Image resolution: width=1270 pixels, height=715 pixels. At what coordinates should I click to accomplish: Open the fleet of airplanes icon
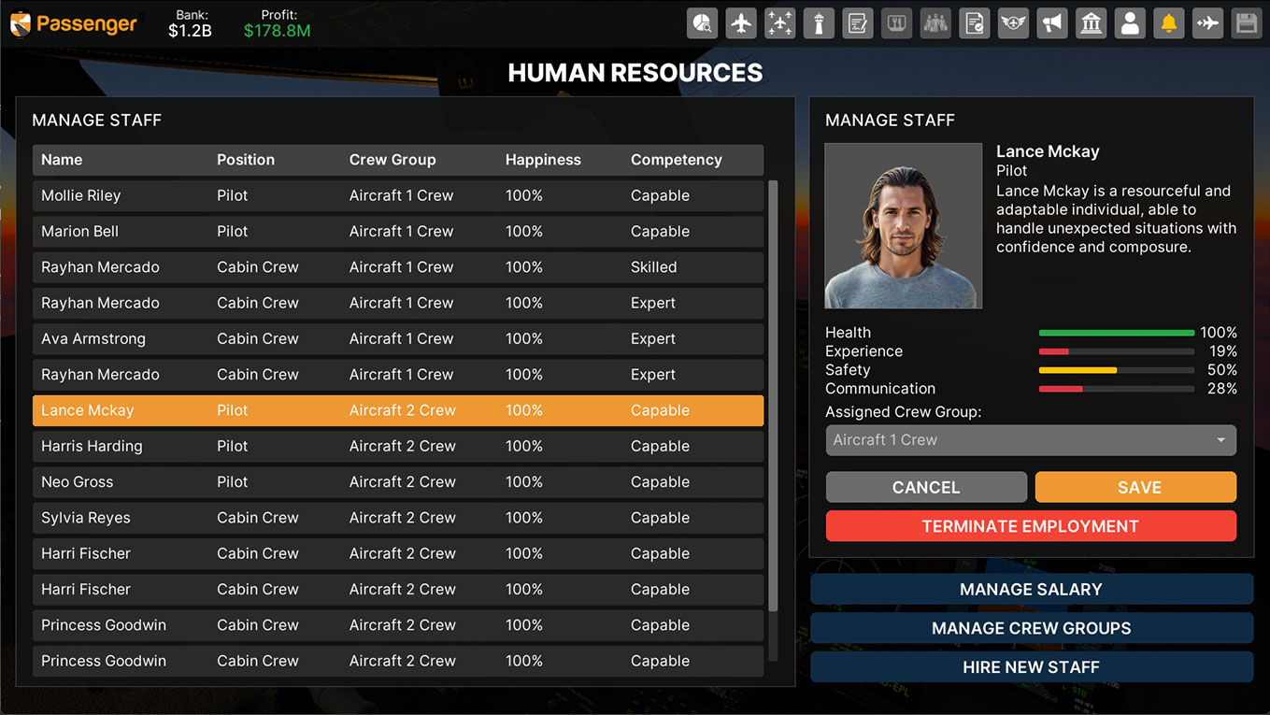779,23
